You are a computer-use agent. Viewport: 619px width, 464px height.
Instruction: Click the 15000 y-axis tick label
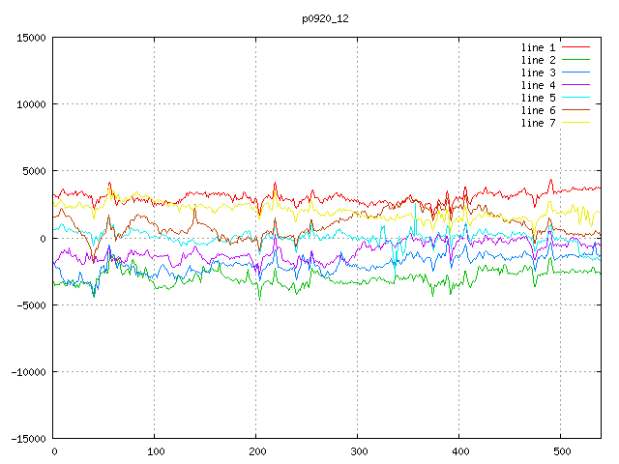pyautogui.click(x=29, y=38)
